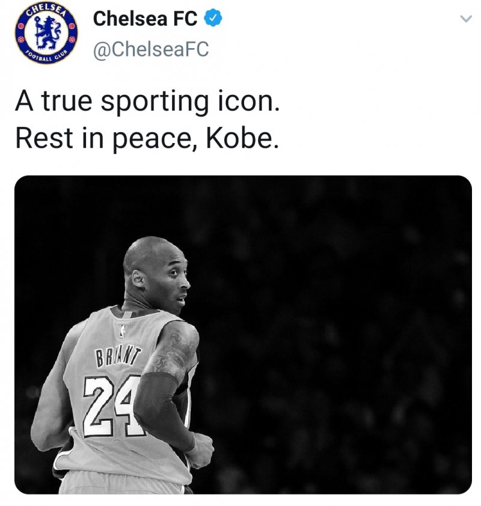The image size is (481, 506).
Task: Click the blue verified badge
Action: click(x=213, y=19)
